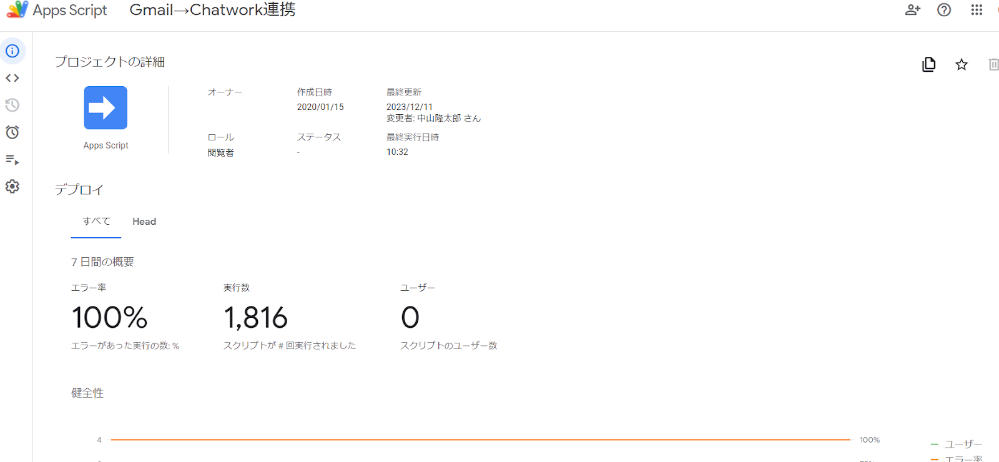Screen dimensions: 999x462
Task: Click the デプロイ section heading
Action: pyautogui.click(x=79, y=190)
